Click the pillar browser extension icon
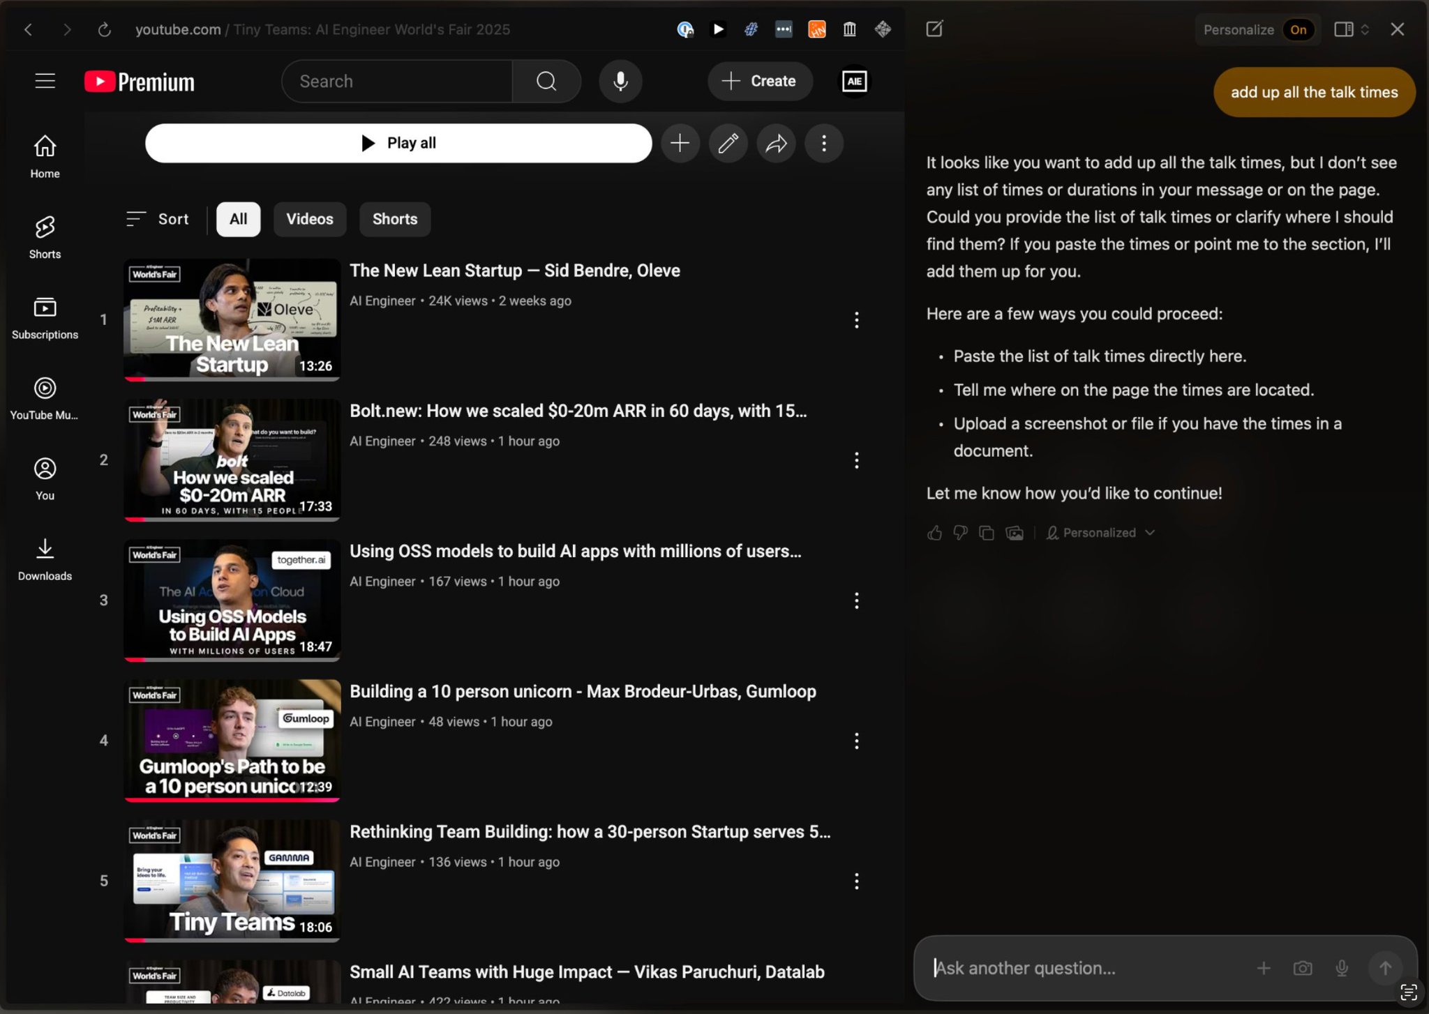The width and height of the screenshot is (1429, 1014). (x=850, y=29)
